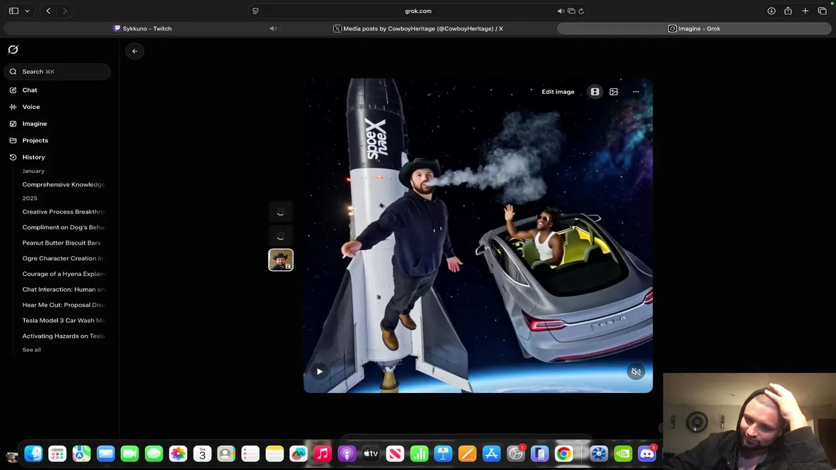This screenshot has height=470, width=836.
Task: Open the Voice section icon
Action: 13,107
